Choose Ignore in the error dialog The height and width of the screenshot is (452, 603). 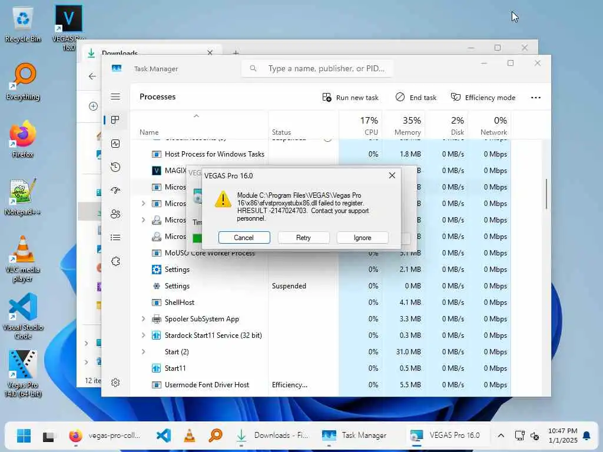pyautogui.click(x=362, y=238)
